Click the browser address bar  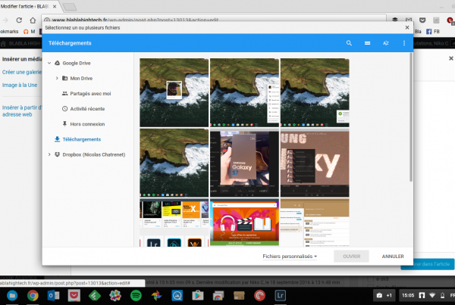[215, 19]
